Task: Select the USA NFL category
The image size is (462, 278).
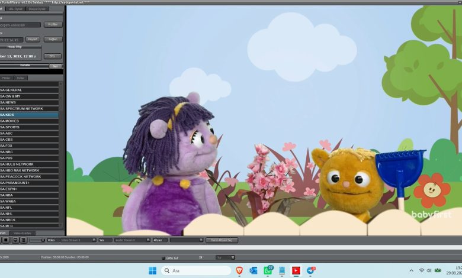Action: (29, 208)
